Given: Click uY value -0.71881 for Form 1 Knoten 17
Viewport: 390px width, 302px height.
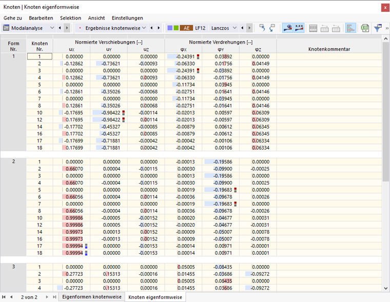Looking at the screenshot, I should (x=109, y=140).
